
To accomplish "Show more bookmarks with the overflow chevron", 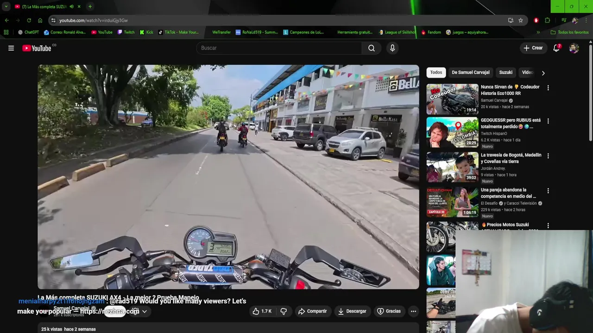I will (538, 32).
